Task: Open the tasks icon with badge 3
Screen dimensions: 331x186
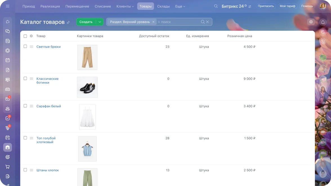Action: pos(8,118)
